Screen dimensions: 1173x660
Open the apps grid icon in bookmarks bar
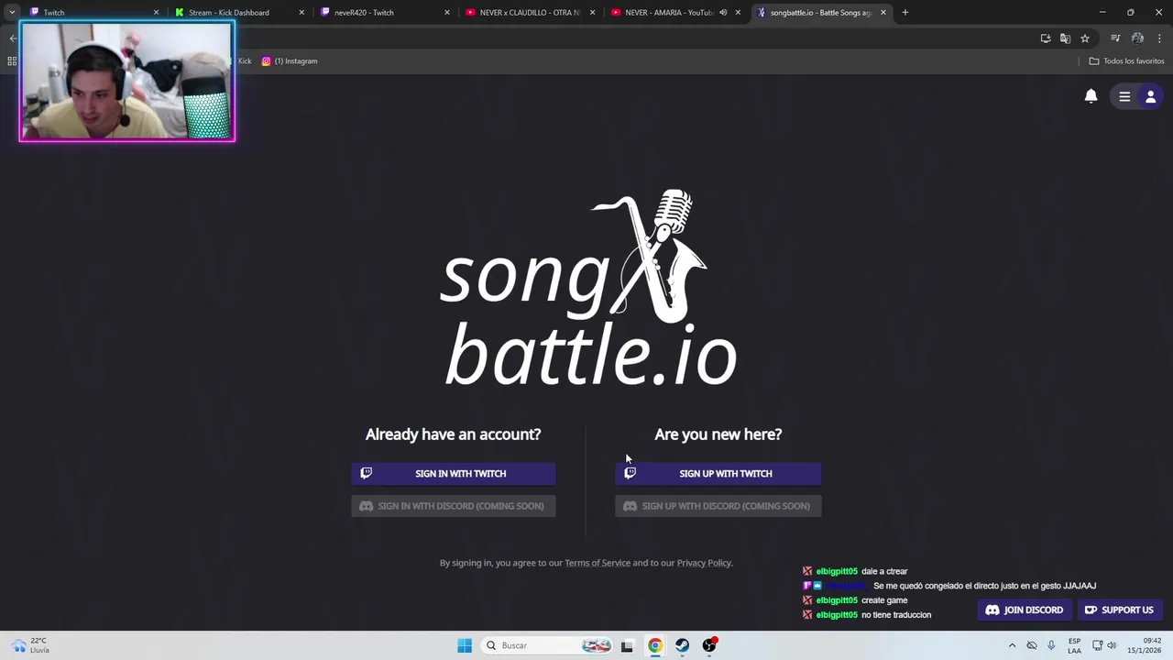click(12, 61)
